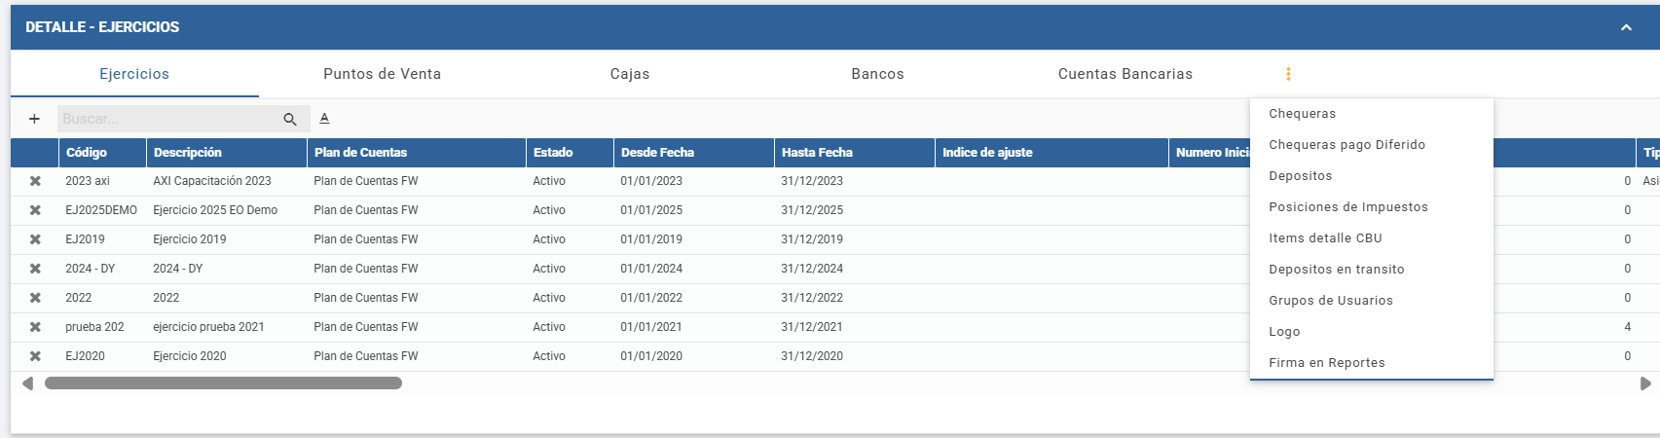
Task: Delete the EJ2025DEMO row with X icon
Action: pos(35,210)
